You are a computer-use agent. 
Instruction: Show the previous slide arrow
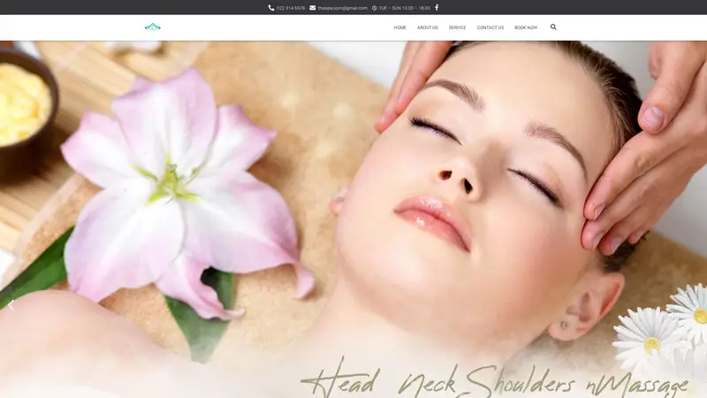coord(11,305)
